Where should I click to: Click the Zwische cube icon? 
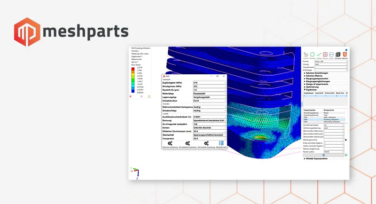click(x=338, y=55)
